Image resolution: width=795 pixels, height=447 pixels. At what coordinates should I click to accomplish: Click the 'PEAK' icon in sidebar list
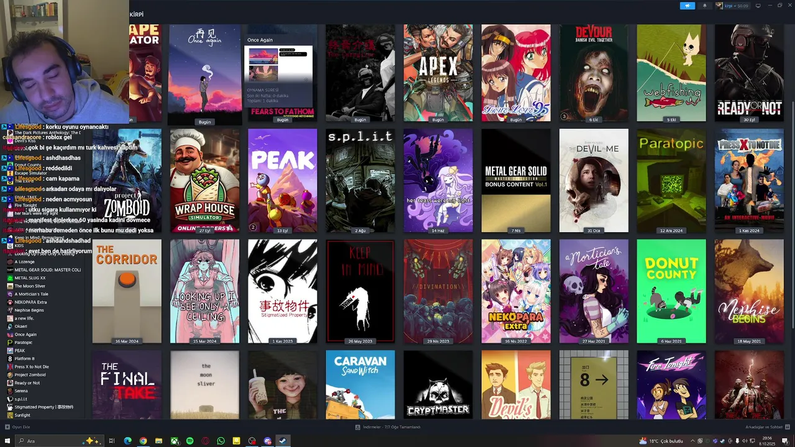[10, 351]
